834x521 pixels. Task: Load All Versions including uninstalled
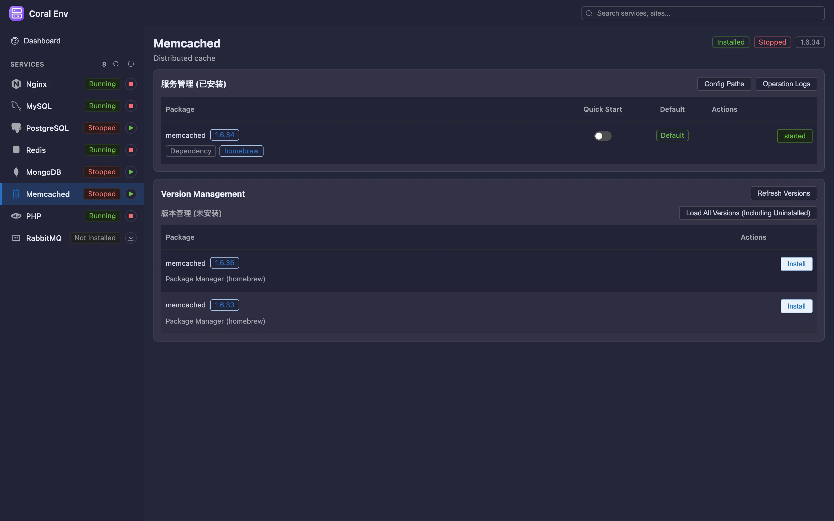click(748, 213)
